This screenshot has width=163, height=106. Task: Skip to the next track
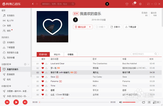click(25, 102)
